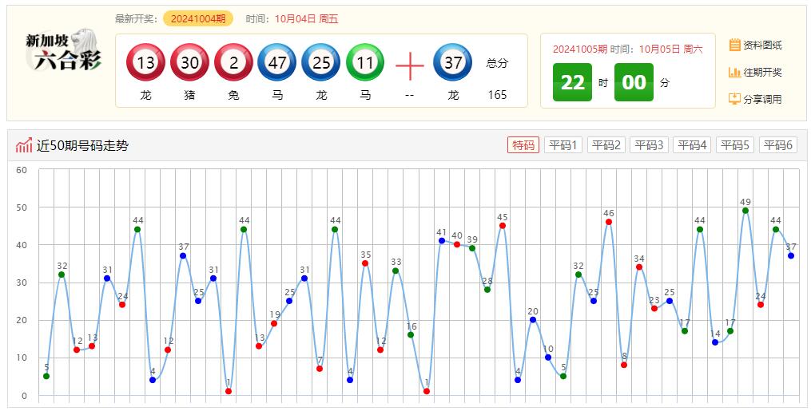Click the special number ball 37
Image resolution: width=811 pixels, height=411 pixels.
click(453, 63)
